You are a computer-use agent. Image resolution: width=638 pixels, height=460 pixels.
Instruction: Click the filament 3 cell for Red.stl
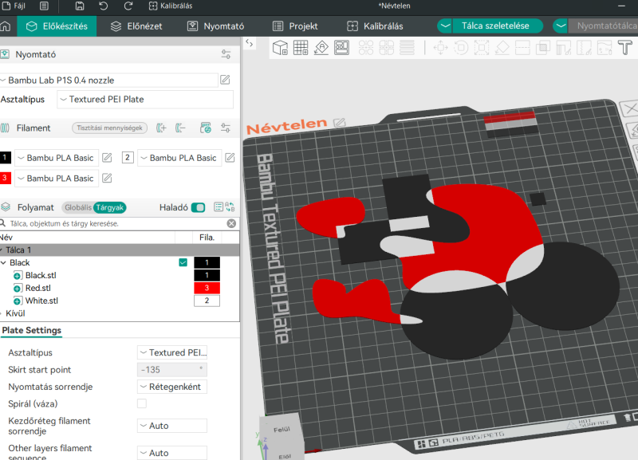pos(207,288)
